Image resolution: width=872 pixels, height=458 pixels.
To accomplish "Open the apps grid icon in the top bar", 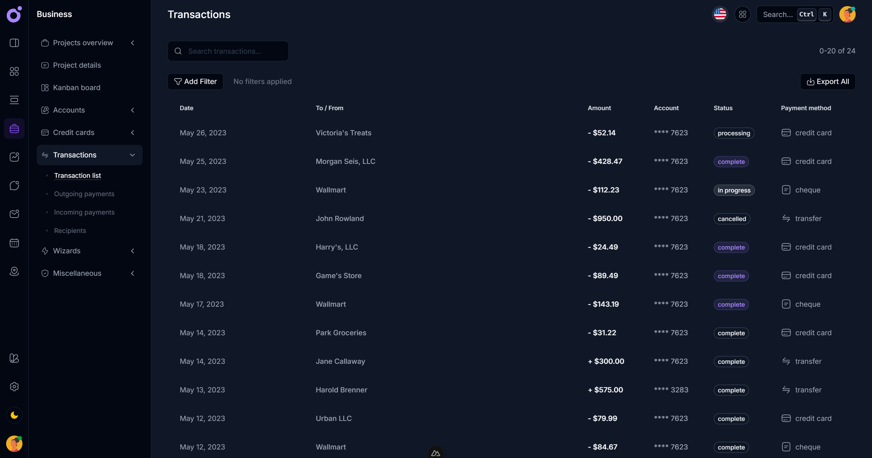I will 742,14.
